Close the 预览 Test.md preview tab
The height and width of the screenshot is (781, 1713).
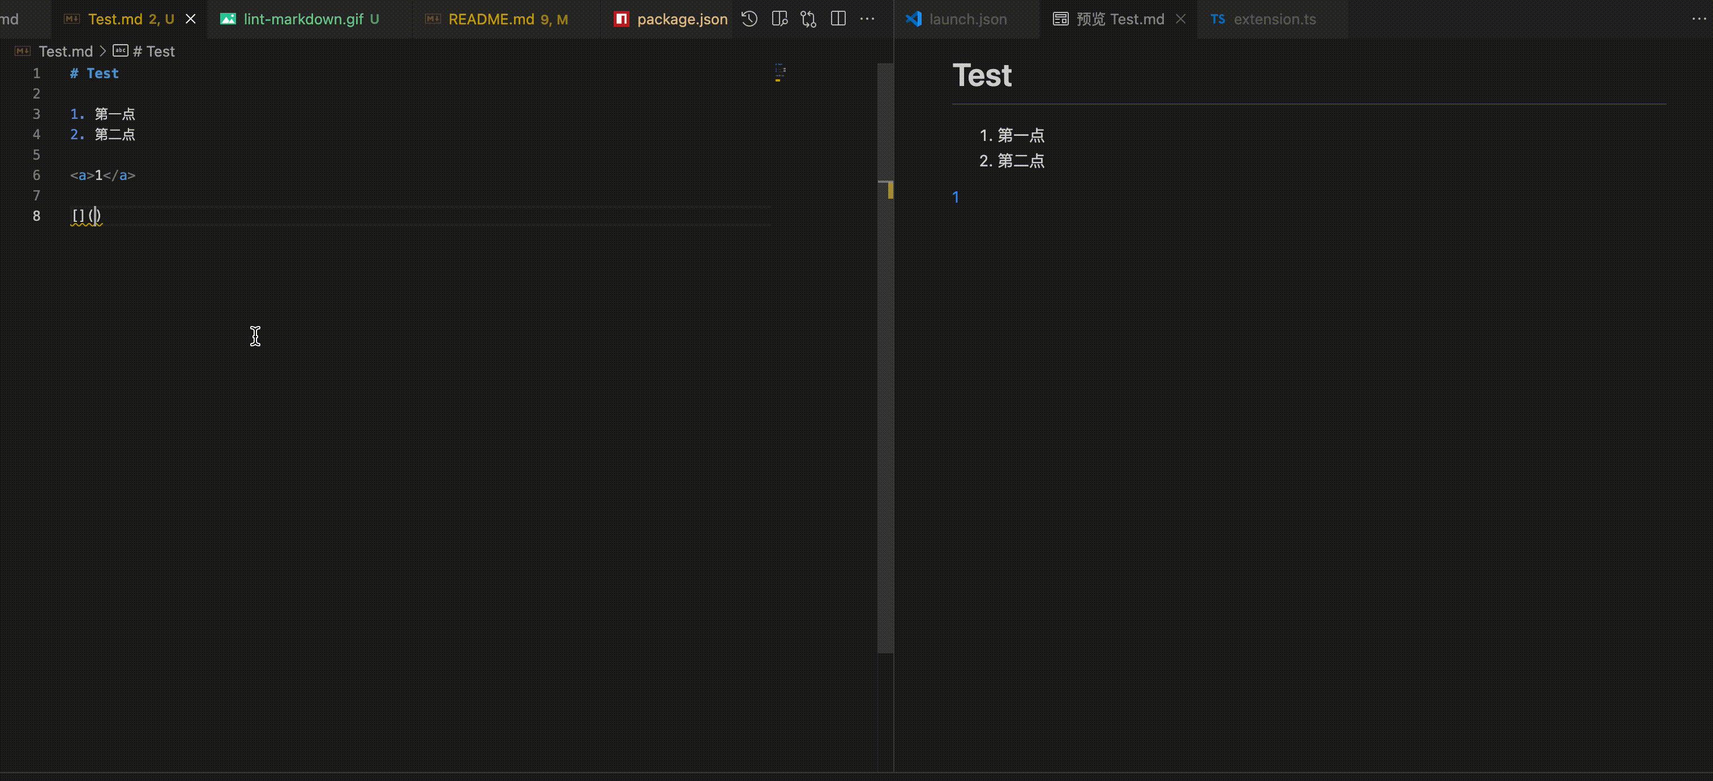1180,19
